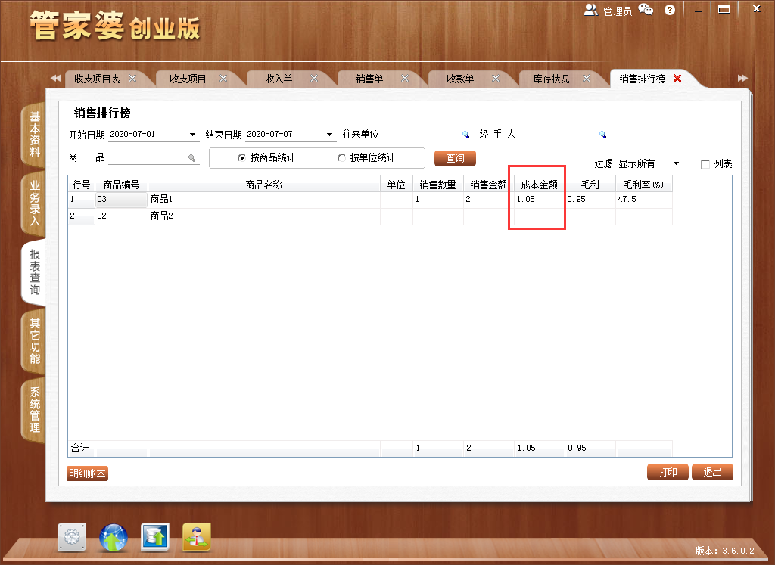Close the 收款单 tab
The width and height of the screenshot is (775, 565).
point(496,79)
